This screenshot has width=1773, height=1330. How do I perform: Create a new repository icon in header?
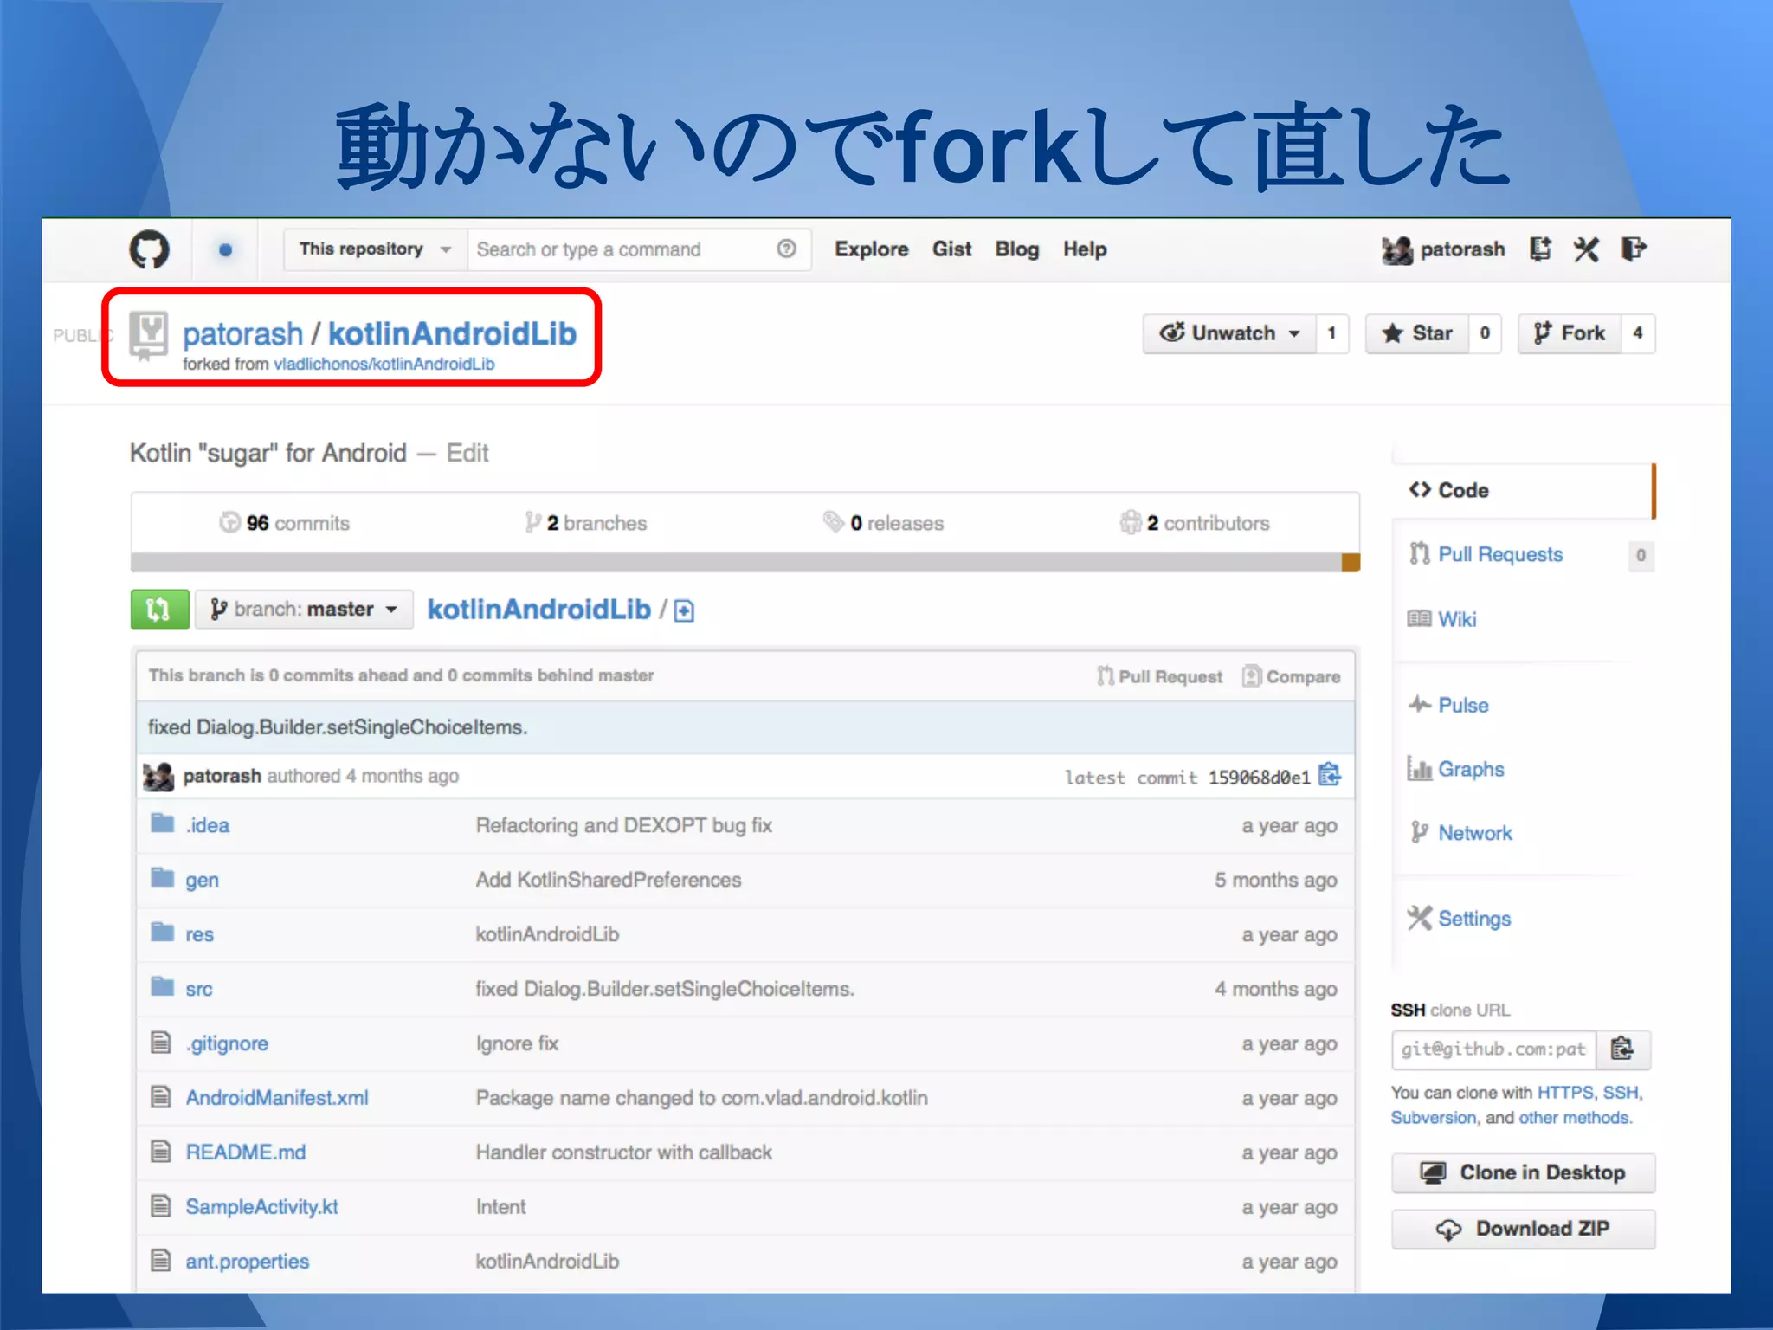pyautogui.click(x=1540, y=249)
